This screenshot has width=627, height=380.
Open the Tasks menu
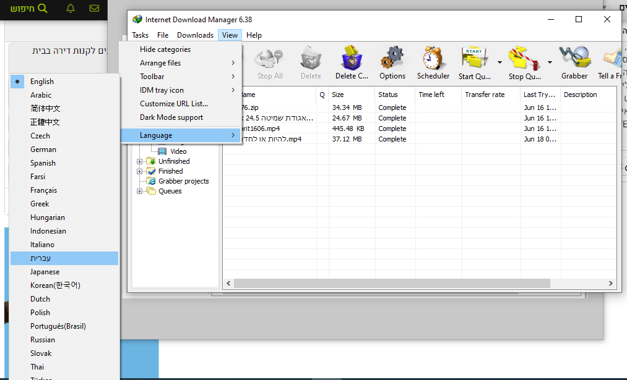click(140, 35)
